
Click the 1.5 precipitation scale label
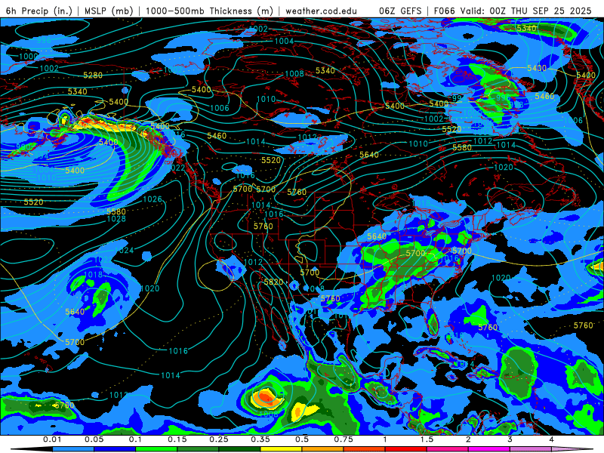[427, 439]
